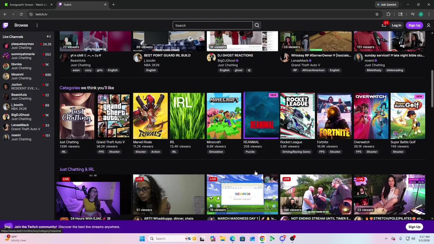Image resolution: width=434 pixels, height=244 pixels.
Task: Open the Chrome extensions puzzle icon
Action: coord(389,14)
